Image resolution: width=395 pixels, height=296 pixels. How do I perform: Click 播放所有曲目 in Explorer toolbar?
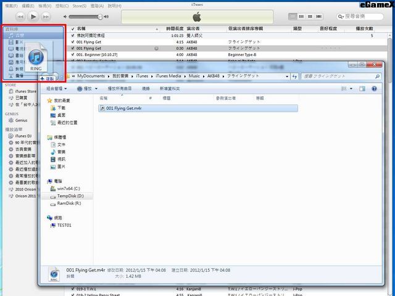pyautogui.click(x=120, y=89)
